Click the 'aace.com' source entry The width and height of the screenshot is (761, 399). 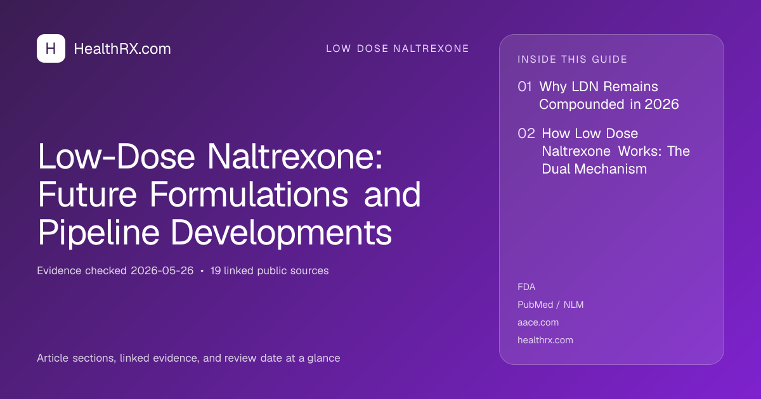click(x=538, y=322)
